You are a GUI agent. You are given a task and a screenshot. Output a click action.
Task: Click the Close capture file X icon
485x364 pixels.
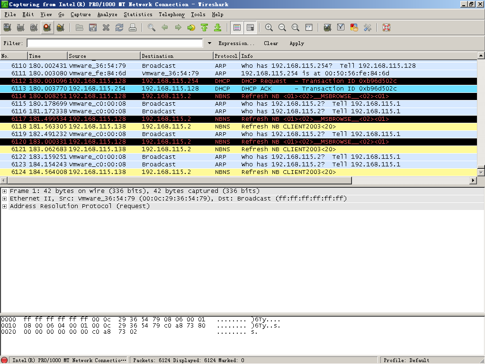point(106,27)
